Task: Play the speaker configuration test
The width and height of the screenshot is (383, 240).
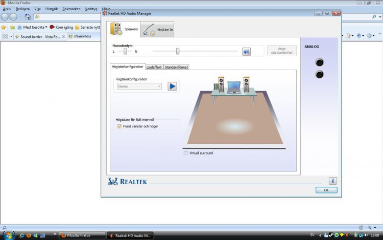Action: click(x=172, y=86)
